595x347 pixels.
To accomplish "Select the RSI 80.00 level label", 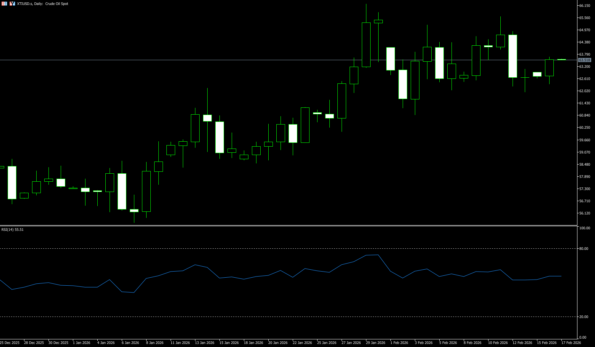I will pyautogui.click(x=584, y=249).
